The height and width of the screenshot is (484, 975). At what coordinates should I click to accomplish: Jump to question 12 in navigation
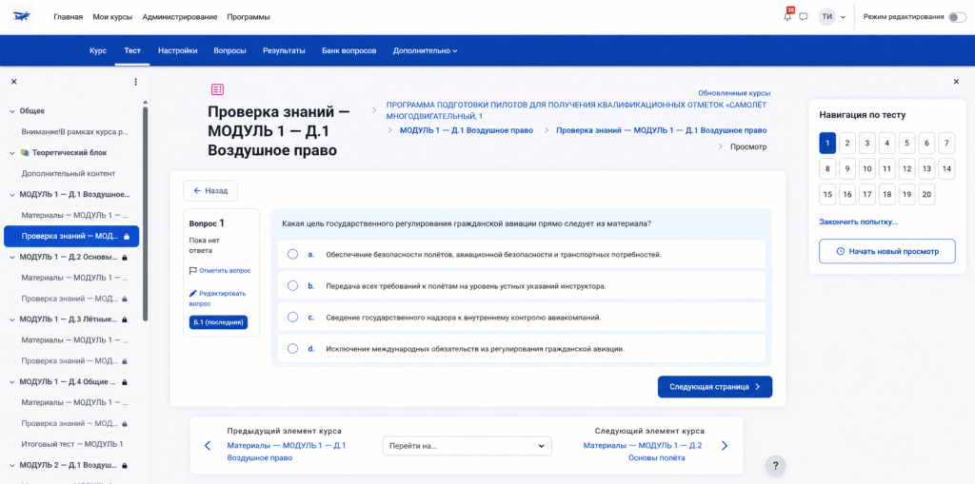pyautogui.click(x=906, y=168)
